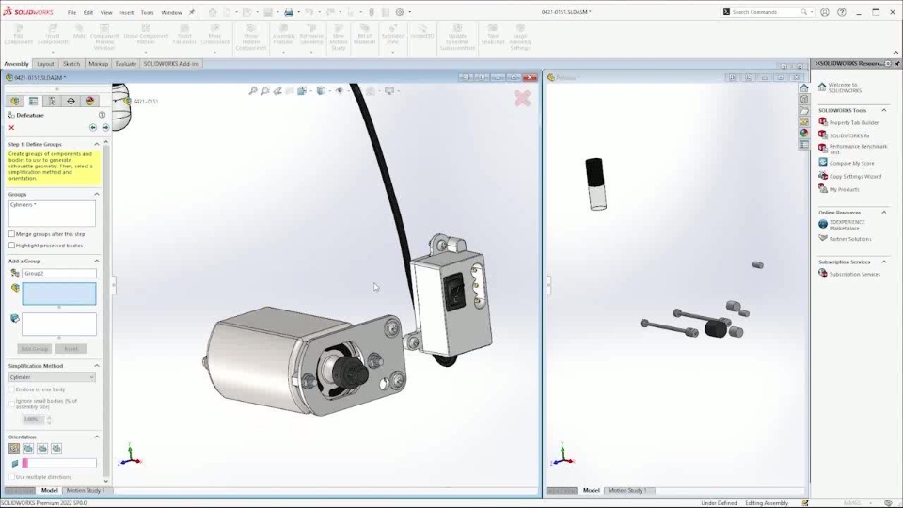
Task: Select the first orientation view icon
Action: click(14, 449)
